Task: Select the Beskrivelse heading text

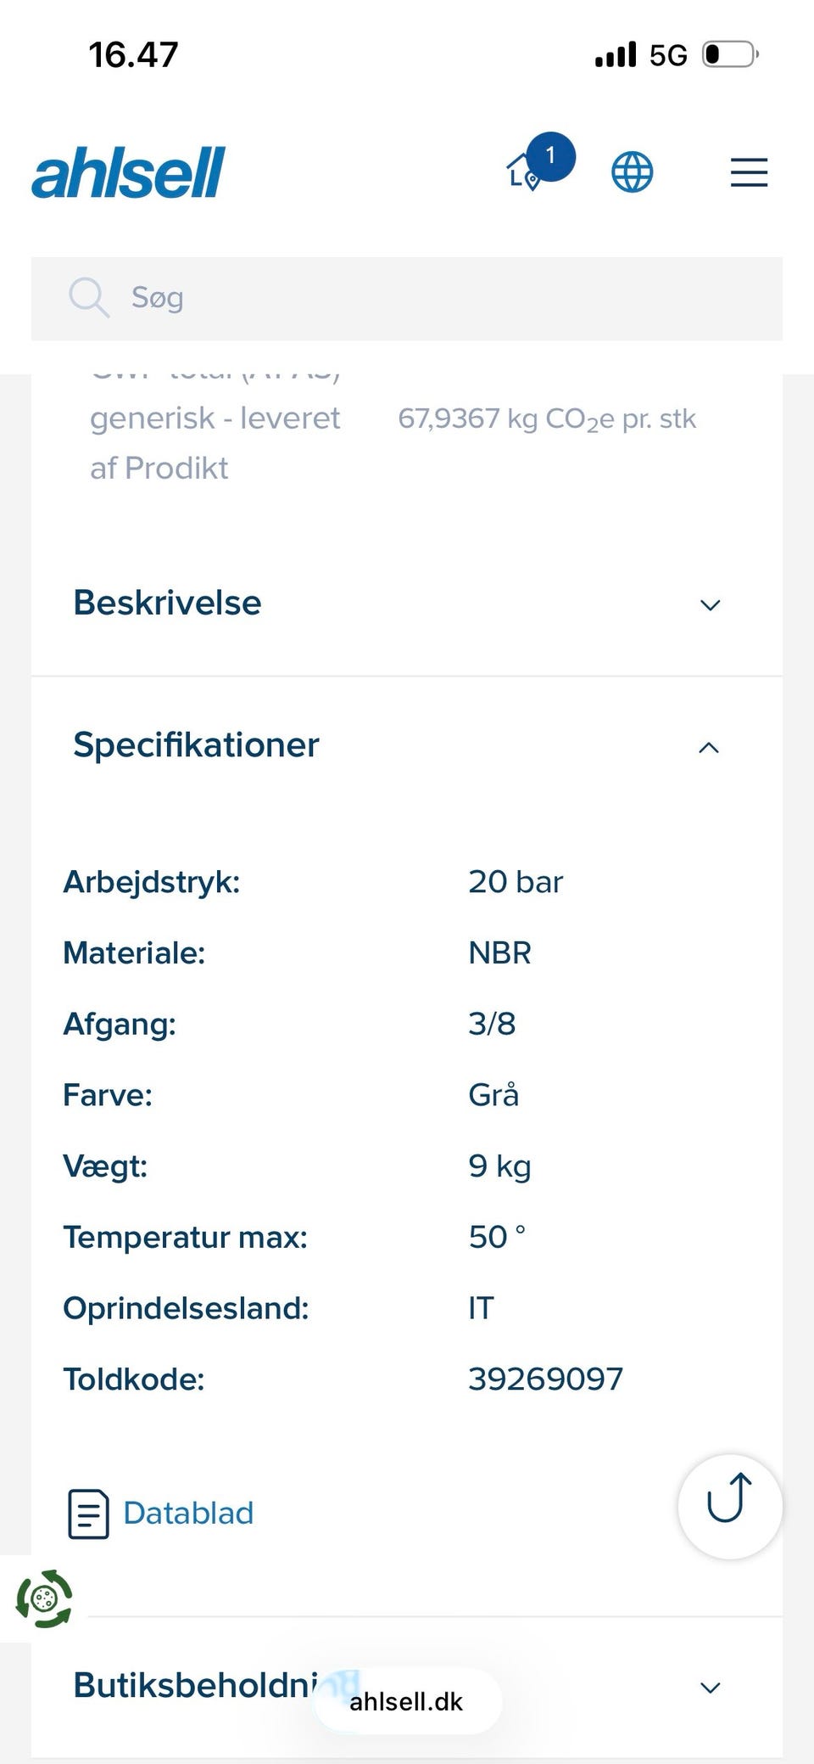Action: 167,603
